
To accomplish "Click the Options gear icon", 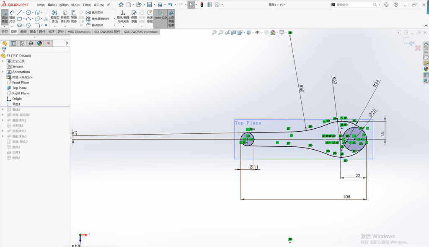I will (x=217, y=5).
